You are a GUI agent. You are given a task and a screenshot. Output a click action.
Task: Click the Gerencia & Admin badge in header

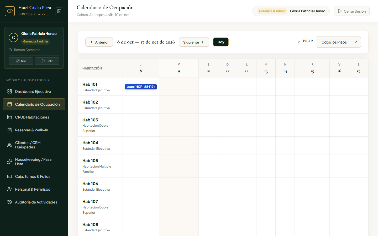click(x=272, y=11)
